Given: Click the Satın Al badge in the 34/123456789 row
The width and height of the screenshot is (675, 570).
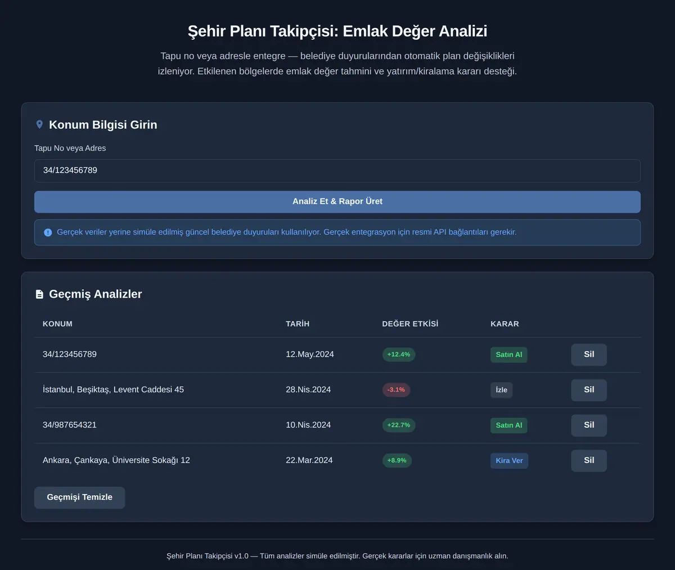Looking at the screenshot, I should [x=508, y=354].
